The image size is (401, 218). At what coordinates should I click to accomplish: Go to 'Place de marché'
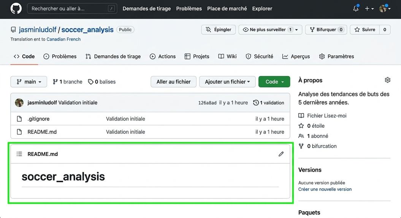(227, 8)
